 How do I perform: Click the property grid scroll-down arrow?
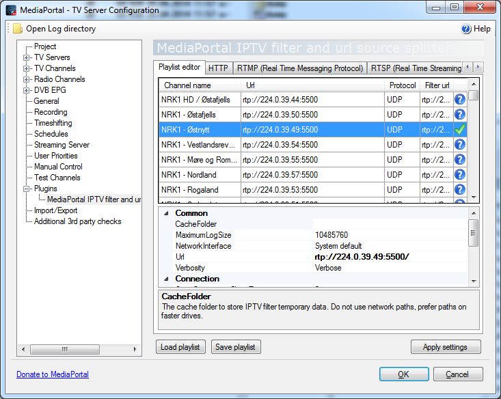[474, 281]
